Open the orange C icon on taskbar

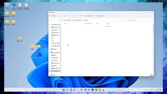click(x=100, y=90)
